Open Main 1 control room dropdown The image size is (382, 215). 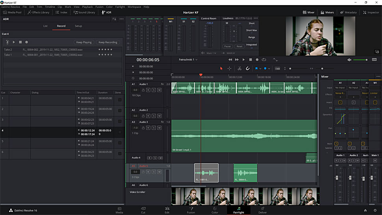[x=211, y=53]
